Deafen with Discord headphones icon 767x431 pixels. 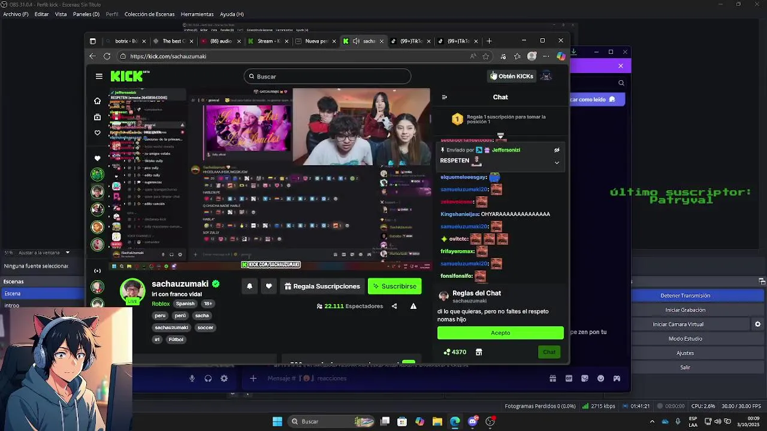(x=208, y=378)
